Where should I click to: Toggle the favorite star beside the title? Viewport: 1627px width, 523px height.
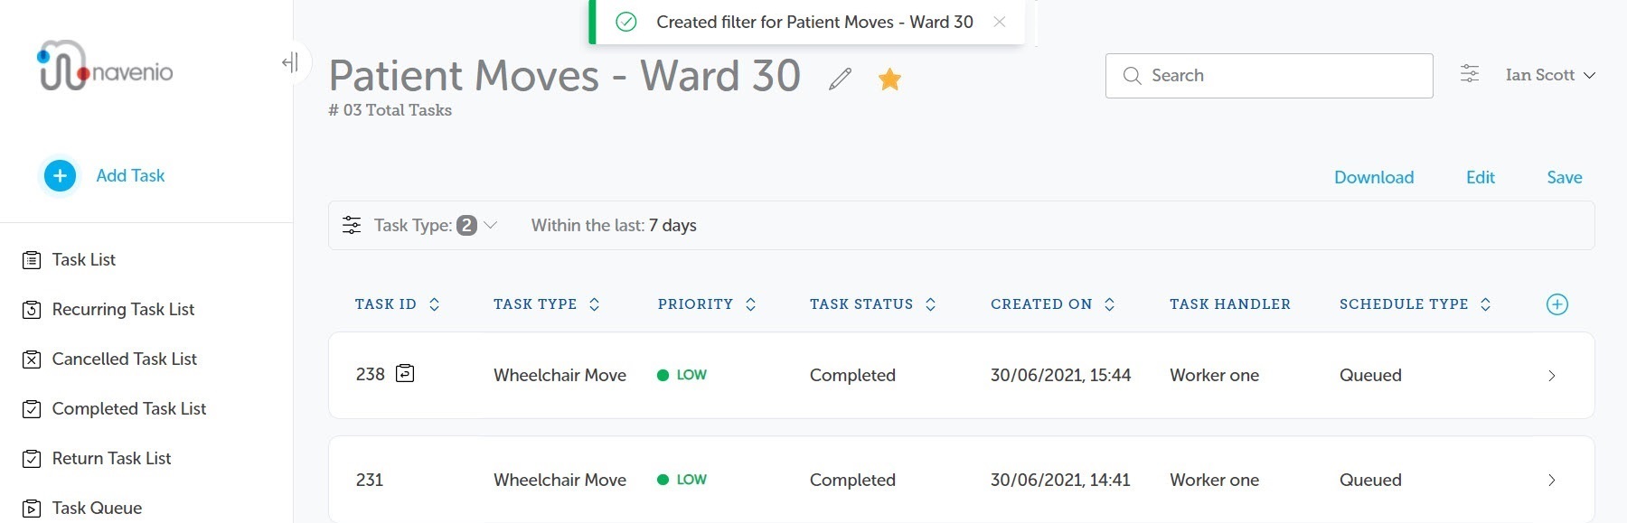(x=889, y=79)
